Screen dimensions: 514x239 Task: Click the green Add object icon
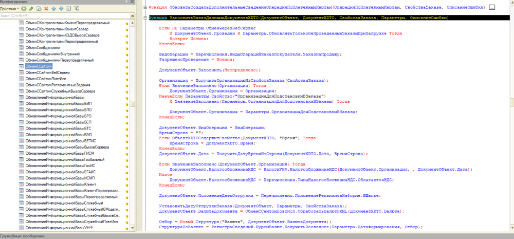[x=24, y=9]
